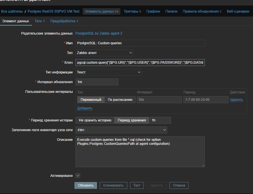Add custom interval with Добавить link
Screen dimensions: 253x194
(x=85, y=108)
